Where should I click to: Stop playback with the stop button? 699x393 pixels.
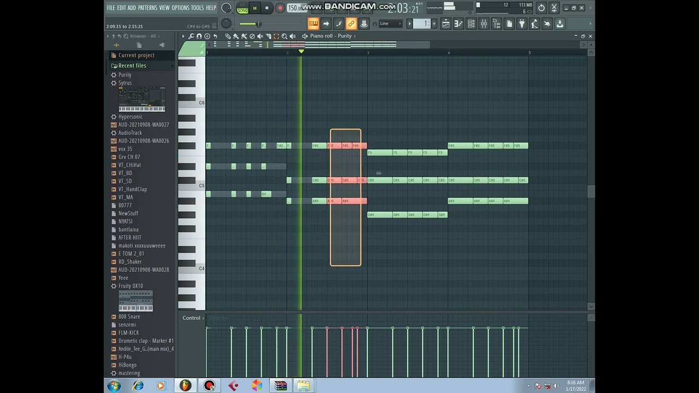[266, 8]
